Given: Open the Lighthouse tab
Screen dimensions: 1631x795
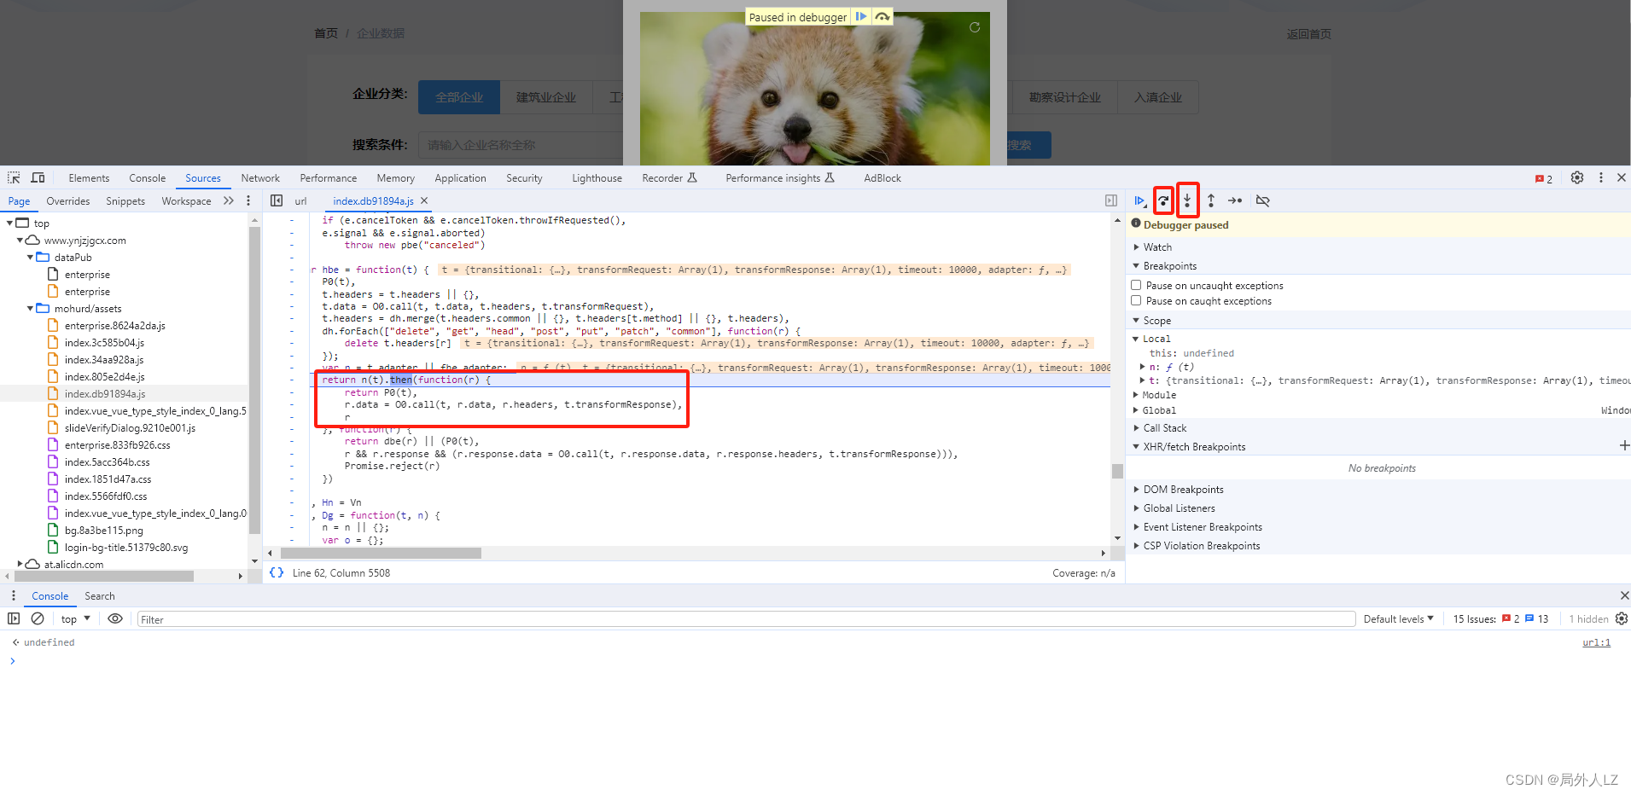Looking at the screenshot, I should (x=597, y=177).
